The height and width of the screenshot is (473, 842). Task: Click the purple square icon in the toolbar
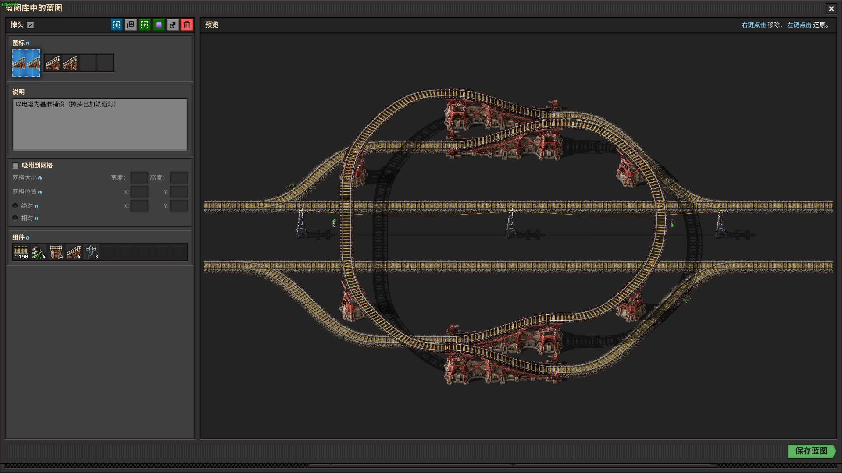point(159,25)
